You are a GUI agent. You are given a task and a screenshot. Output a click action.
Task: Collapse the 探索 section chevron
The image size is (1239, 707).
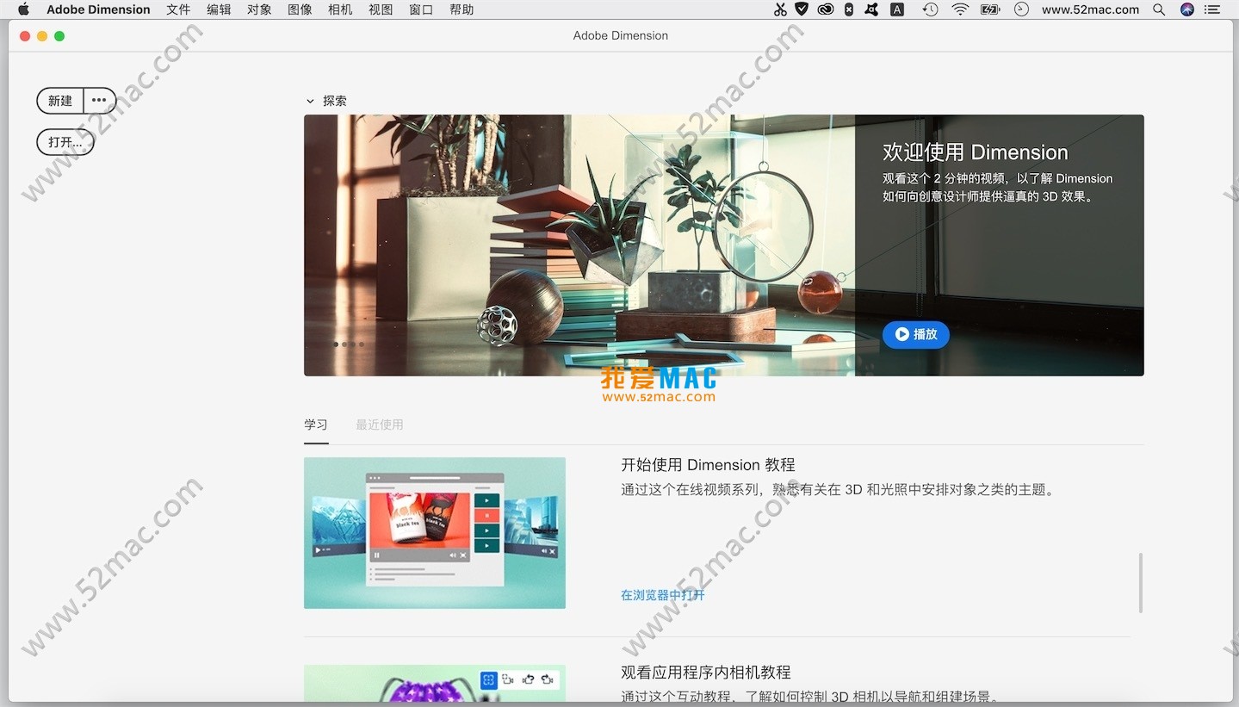click(x=310, y=102)
